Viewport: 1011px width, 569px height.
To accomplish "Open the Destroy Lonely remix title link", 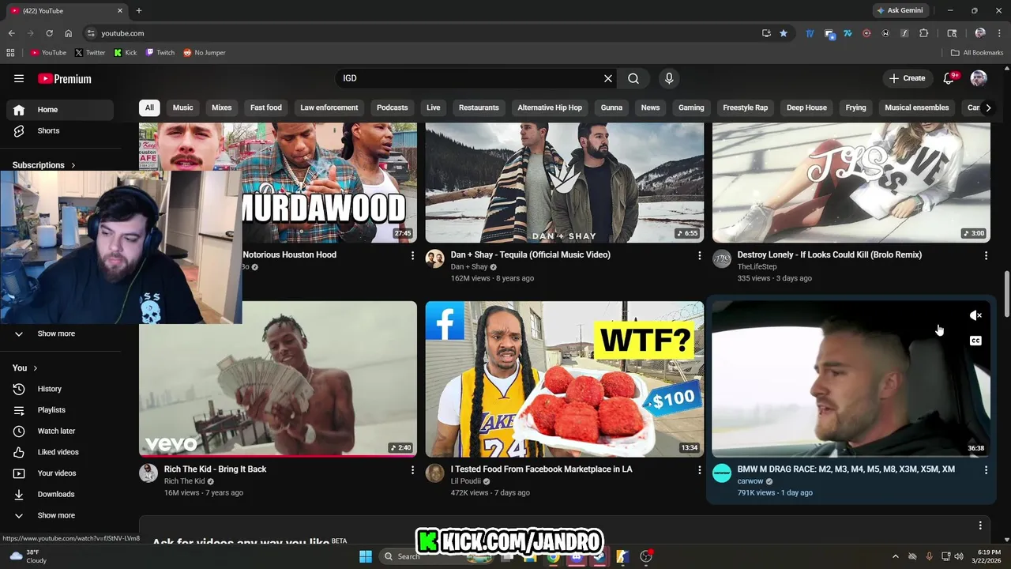I will (x=829, y=254).
